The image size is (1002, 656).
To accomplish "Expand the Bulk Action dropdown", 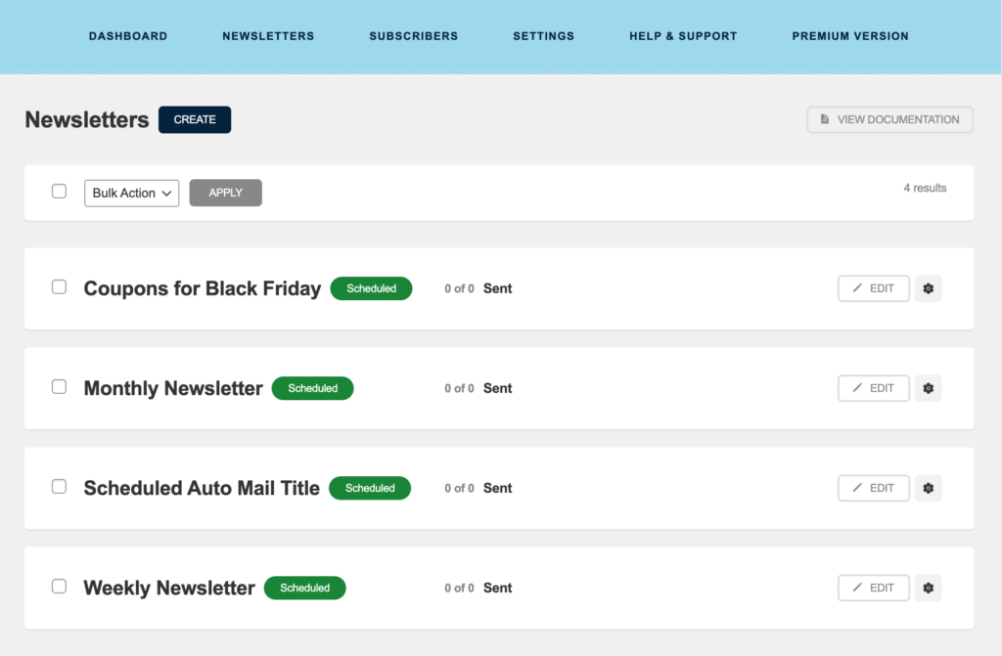I will pos(132,193).
